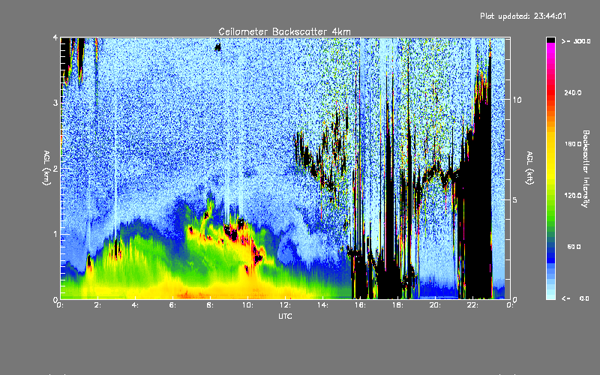
Task: Click the colorbar minimum label '<= 0.0'
Action: coord(575,298)
